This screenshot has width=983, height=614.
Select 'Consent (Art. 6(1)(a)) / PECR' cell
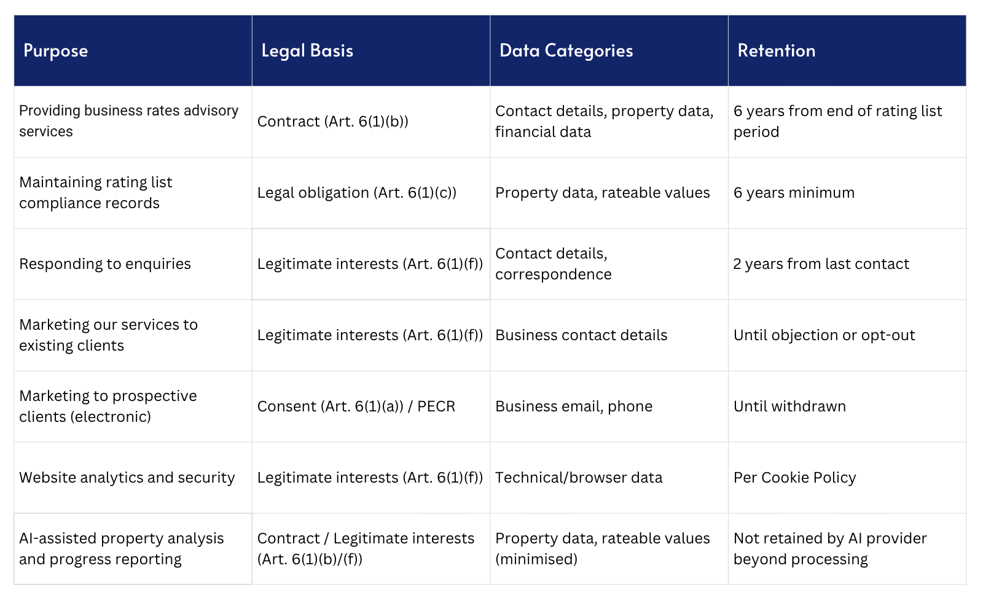371,406
